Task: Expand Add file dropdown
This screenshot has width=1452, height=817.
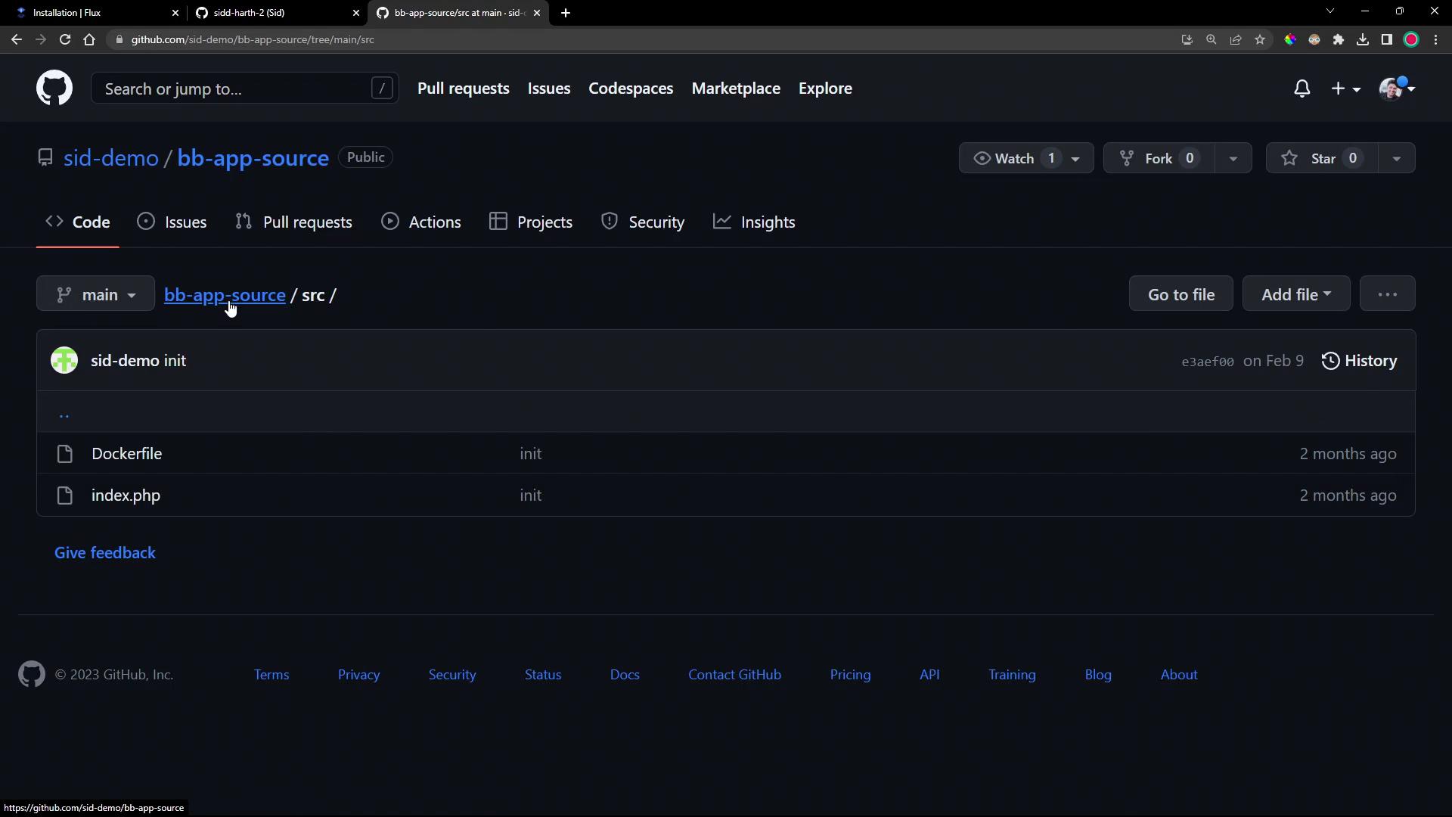Action: coord(1295,294)
